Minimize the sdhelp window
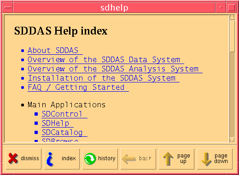This screenshot has height=175, width=239. coord(221,7)
